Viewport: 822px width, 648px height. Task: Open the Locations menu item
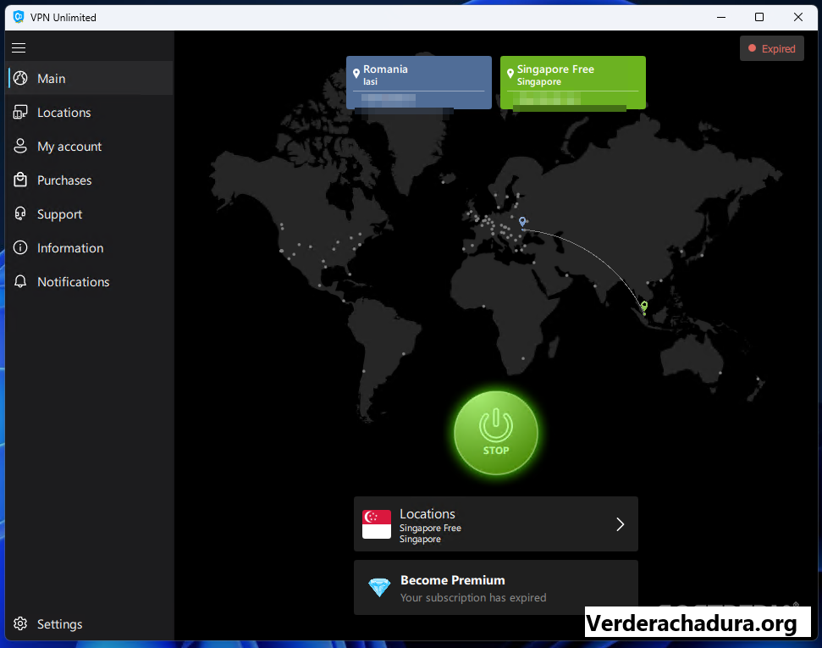[x=90, y=113]
